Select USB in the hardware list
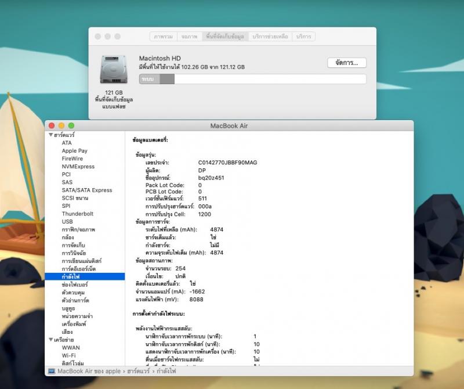464x389 pixels. (x=67, y=222)
